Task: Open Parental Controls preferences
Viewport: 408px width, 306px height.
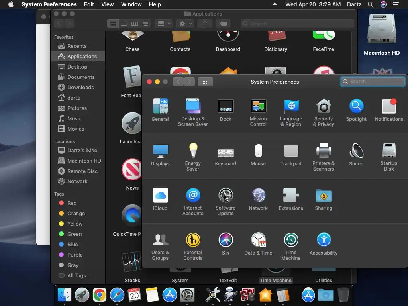Action: tap(193, 246)
